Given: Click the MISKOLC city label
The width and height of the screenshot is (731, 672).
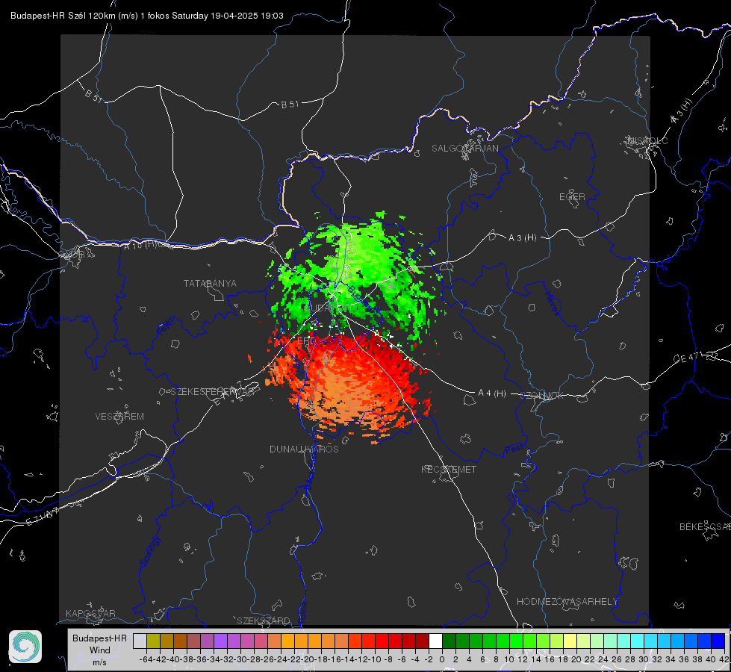Looking at the screenshot, I should point(647,140).
